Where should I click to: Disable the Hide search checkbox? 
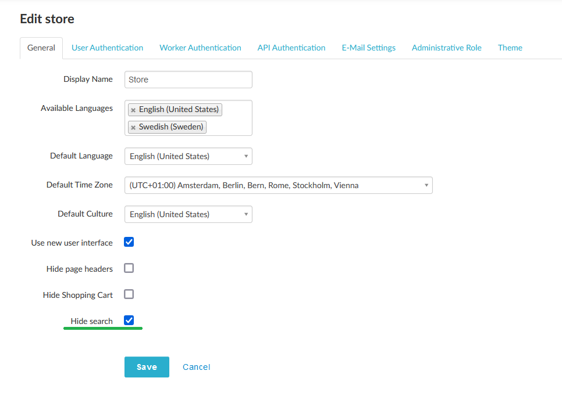(129, 320)
